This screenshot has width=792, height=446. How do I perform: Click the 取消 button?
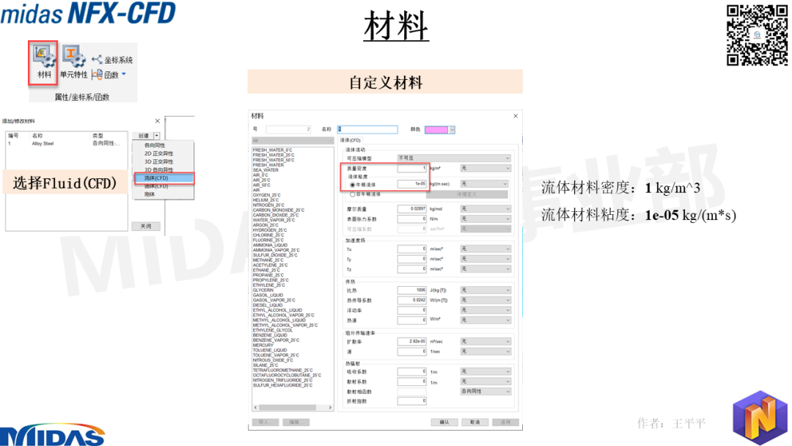coord(474,423)
